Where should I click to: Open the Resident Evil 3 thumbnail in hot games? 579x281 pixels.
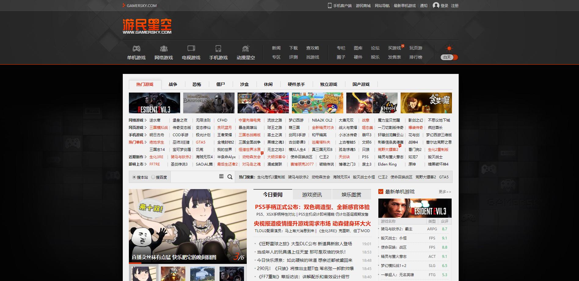coord(155,103)
